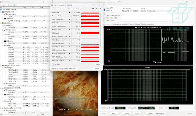Click the HWK_RZ_HKH motherboard icon

click(3, 12)
